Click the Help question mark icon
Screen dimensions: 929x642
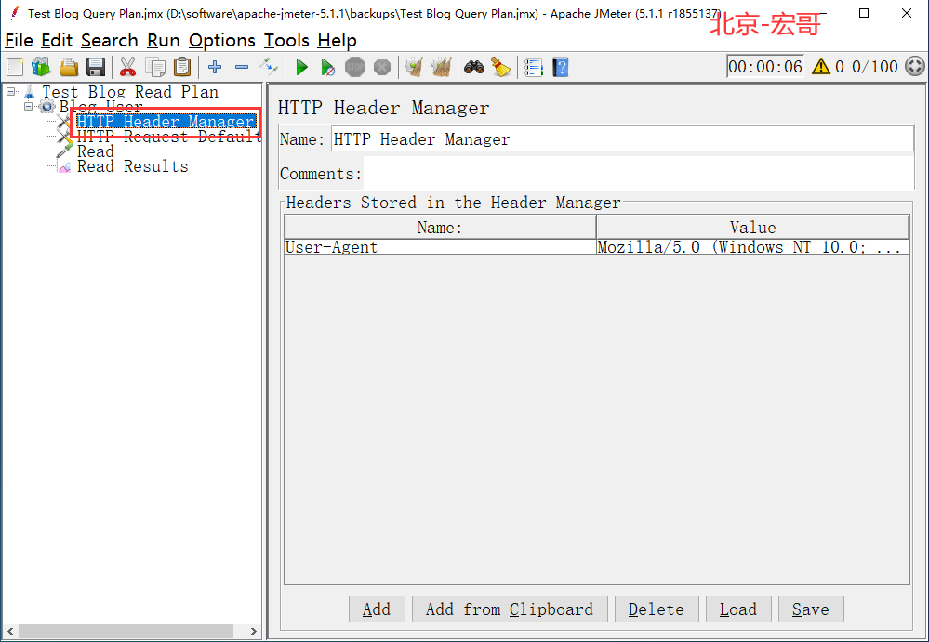561,67
